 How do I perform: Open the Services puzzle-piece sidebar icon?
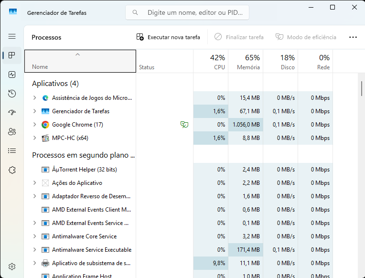[x=12, y=170]
